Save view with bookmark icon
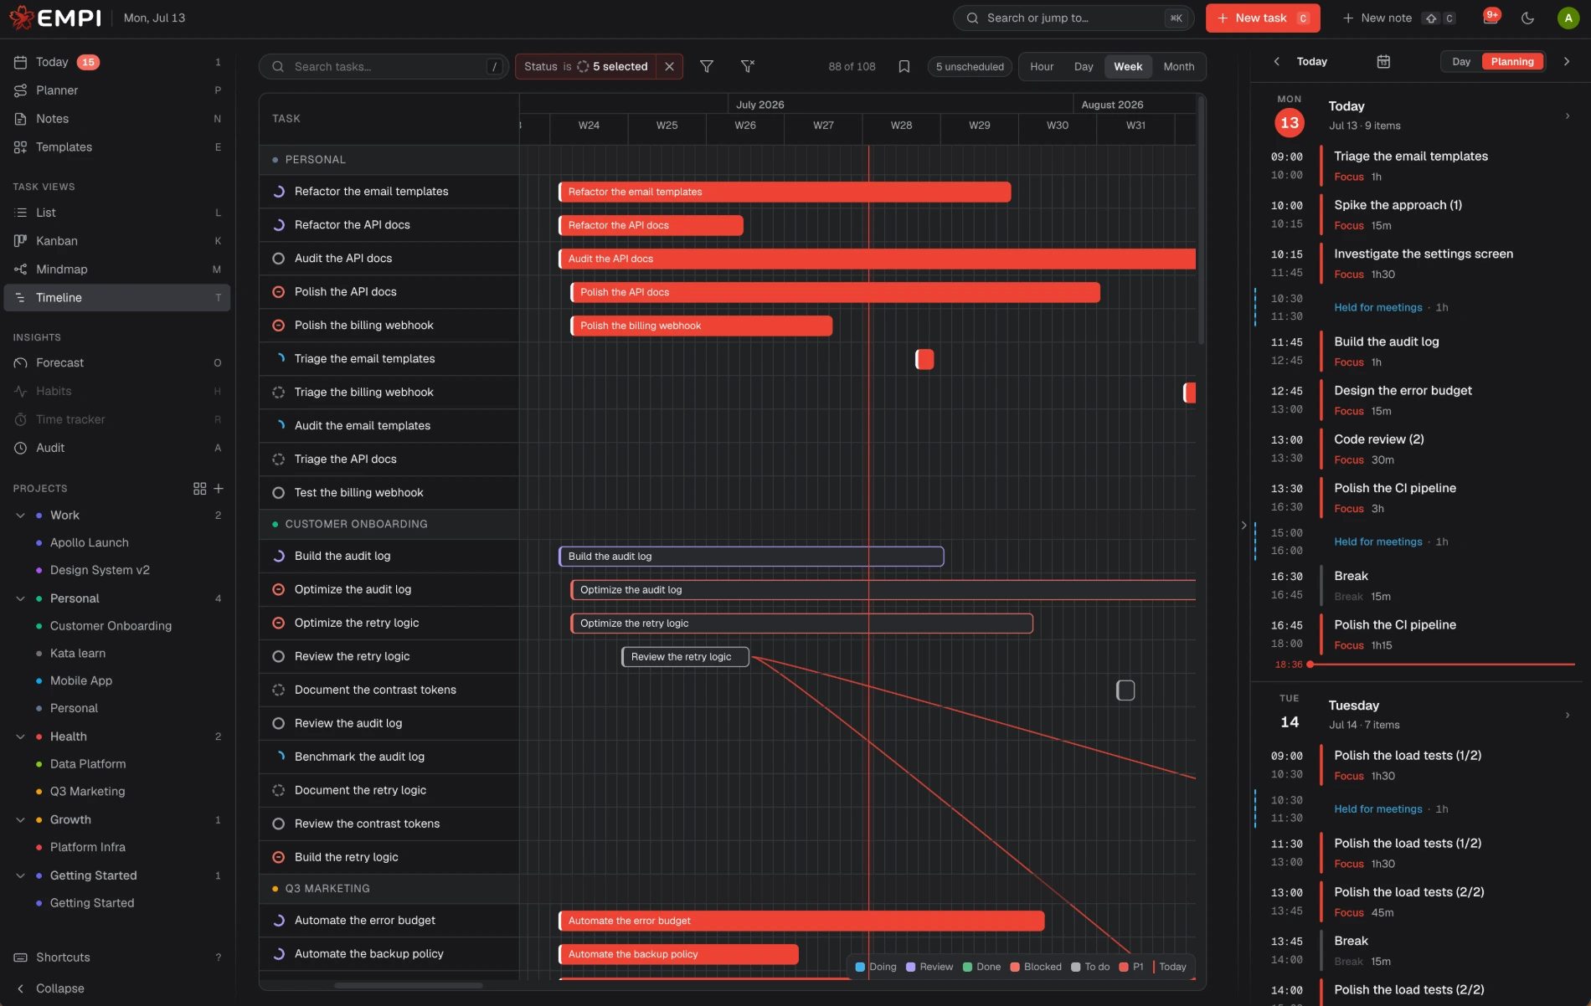The height and width of the screenshot is (1006, 1591). click(x=904, y=66)
